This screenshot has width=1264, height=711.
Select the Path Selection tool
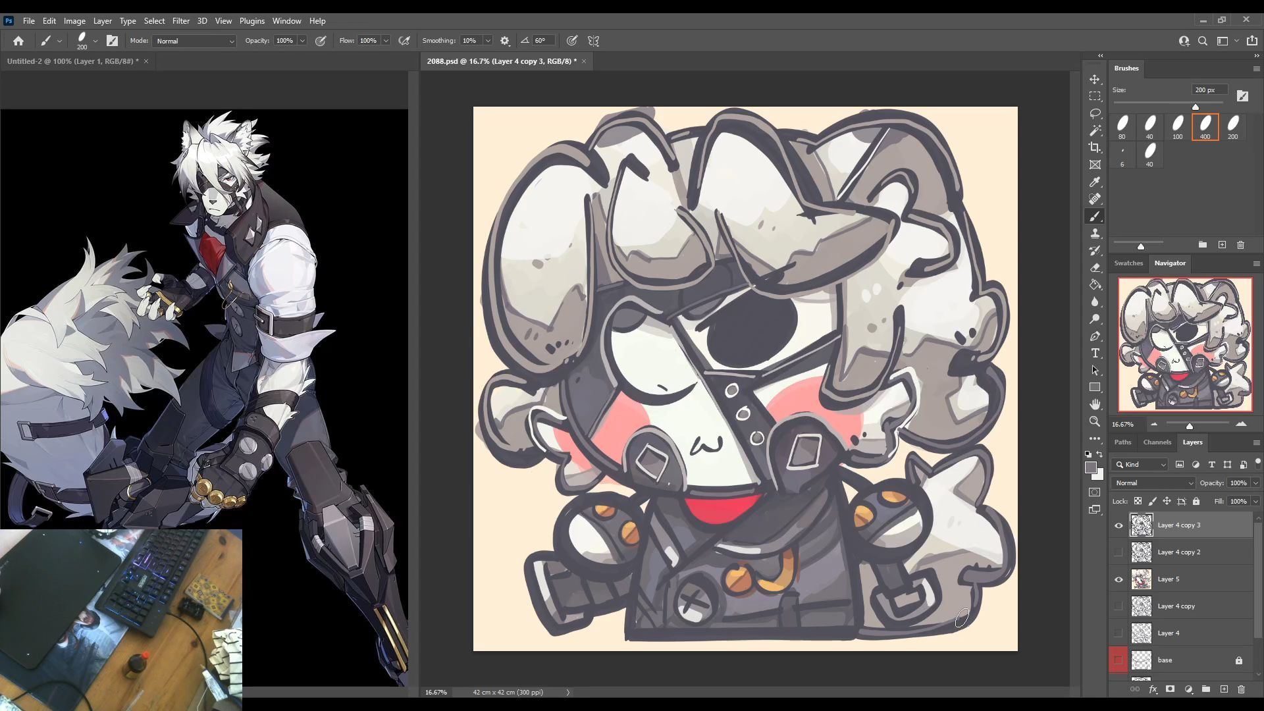click(x=1095, y=370)
